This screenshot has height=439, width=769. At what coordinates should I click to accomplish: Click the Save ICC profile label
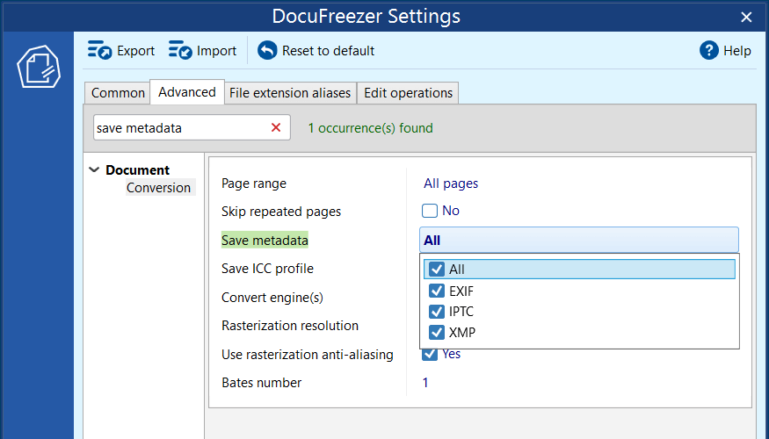point(267,269)
